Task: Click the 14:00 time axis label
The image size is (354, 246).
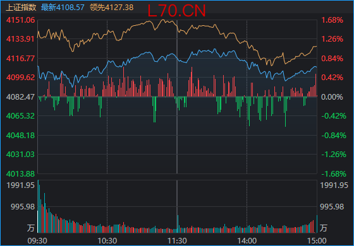Action: pos(247,241)
